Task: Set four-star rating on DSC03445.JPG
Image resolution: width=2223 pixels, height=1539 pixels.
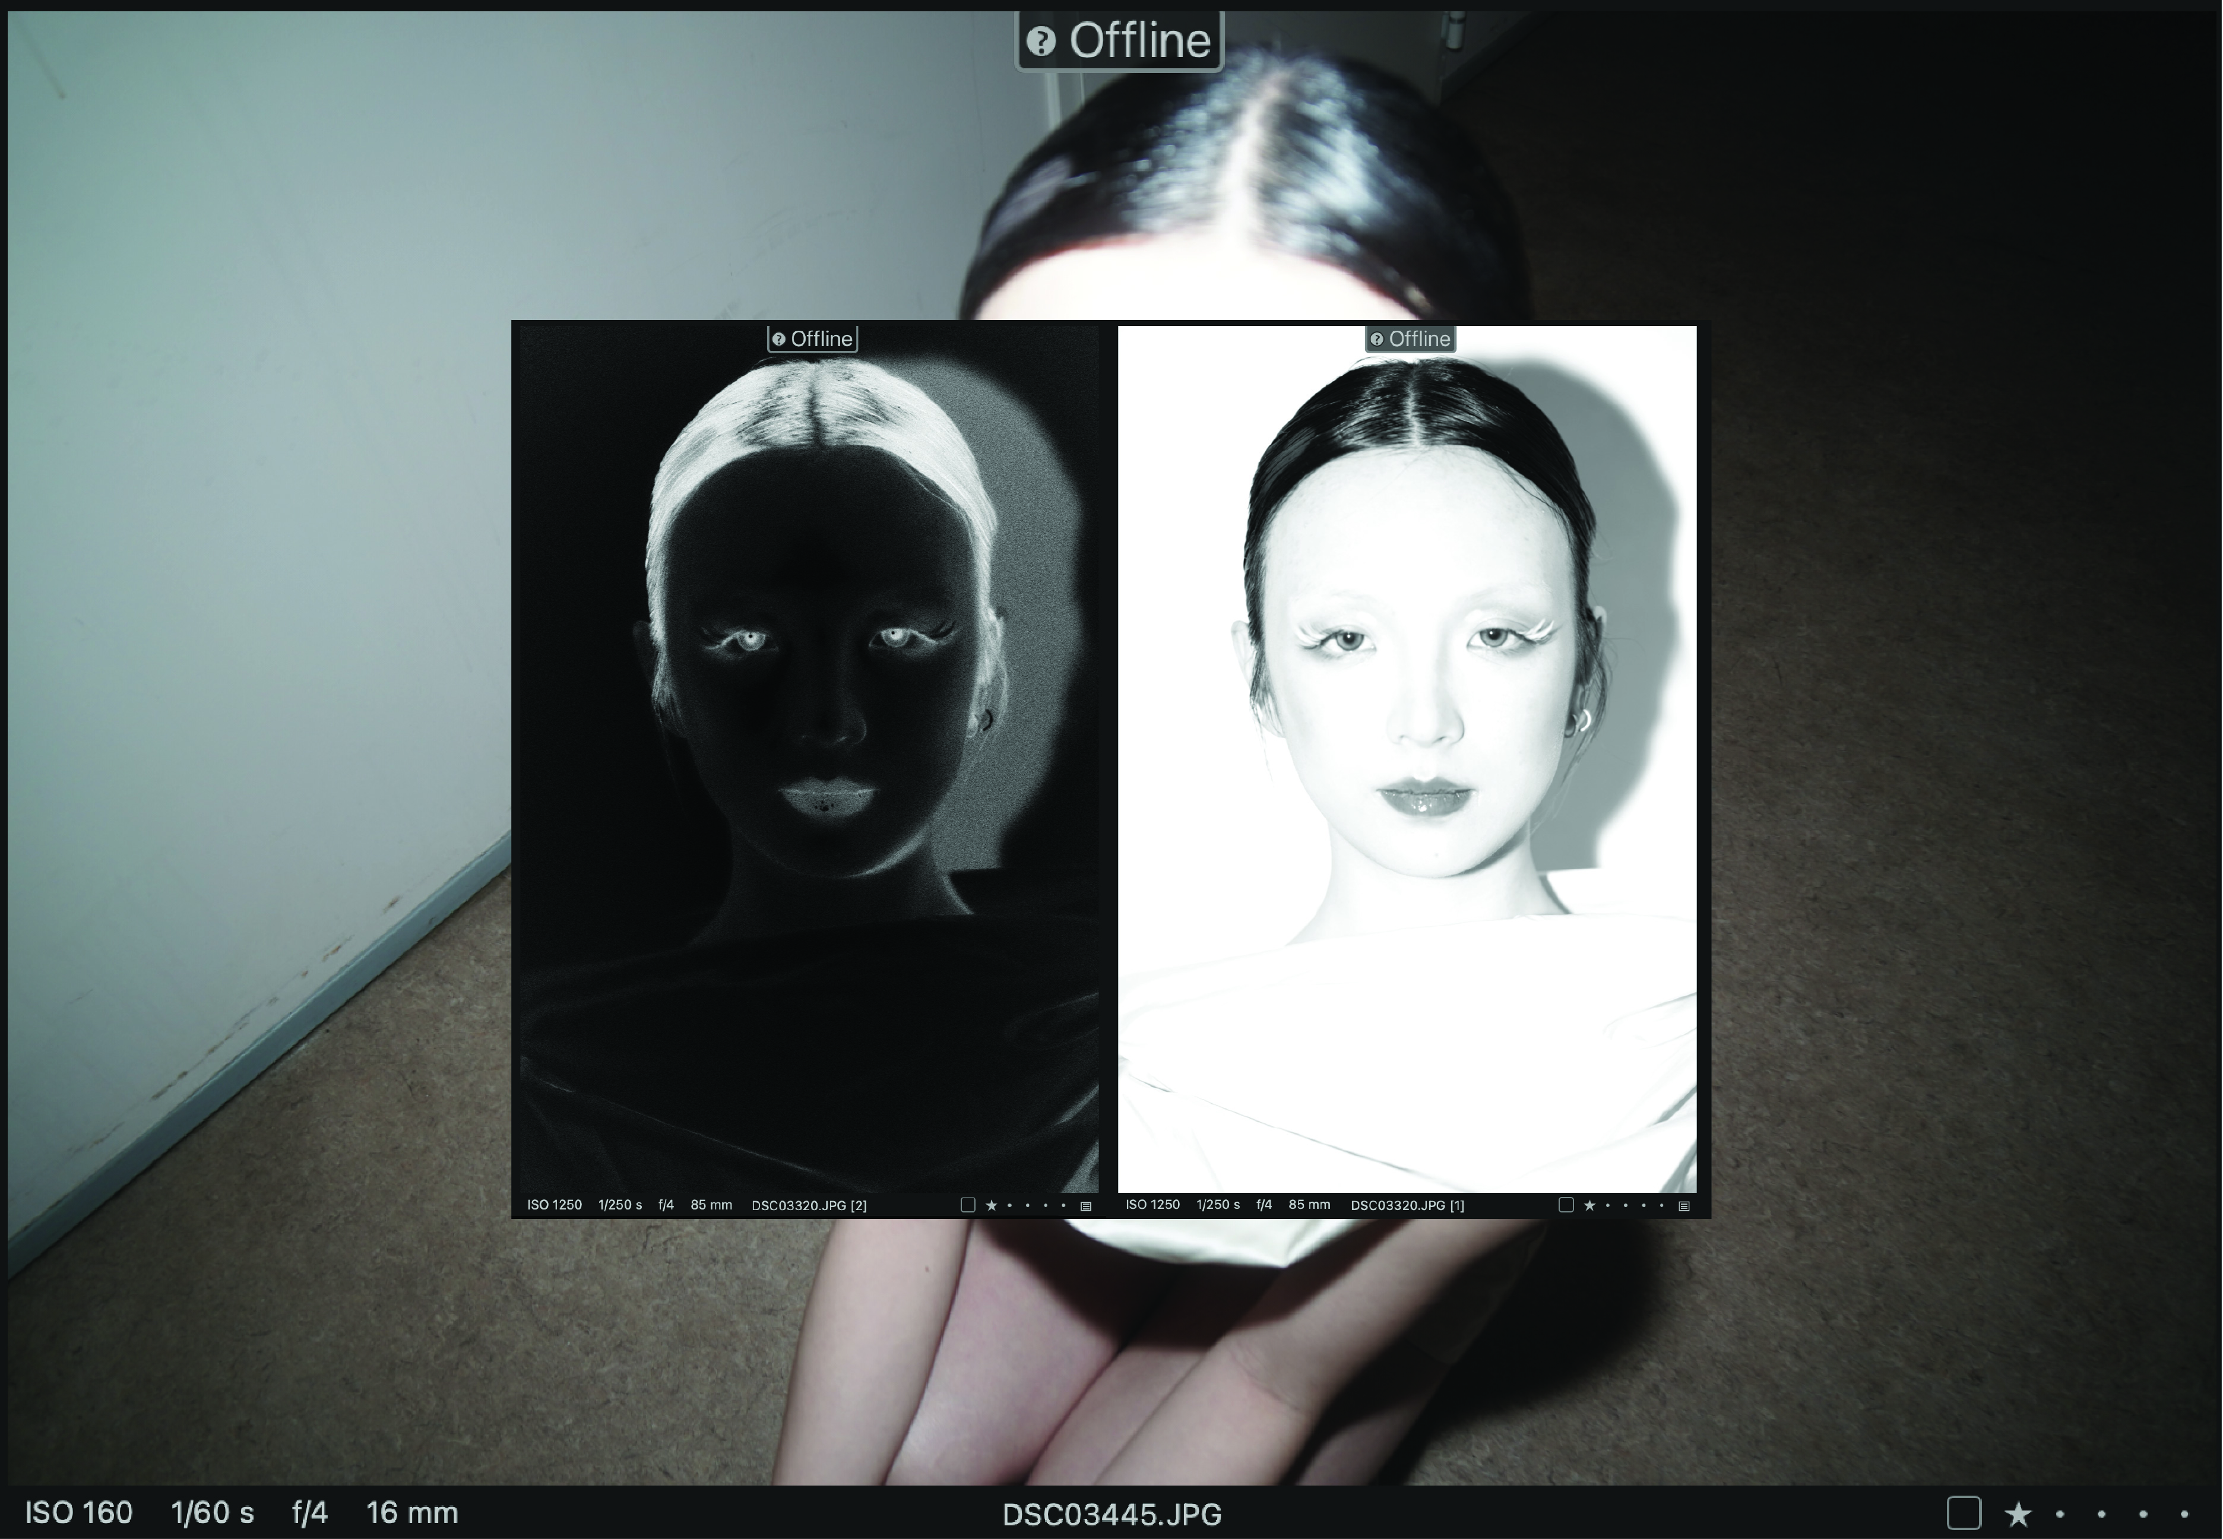Action: pyautogui.click(x=2143, y=1514)
